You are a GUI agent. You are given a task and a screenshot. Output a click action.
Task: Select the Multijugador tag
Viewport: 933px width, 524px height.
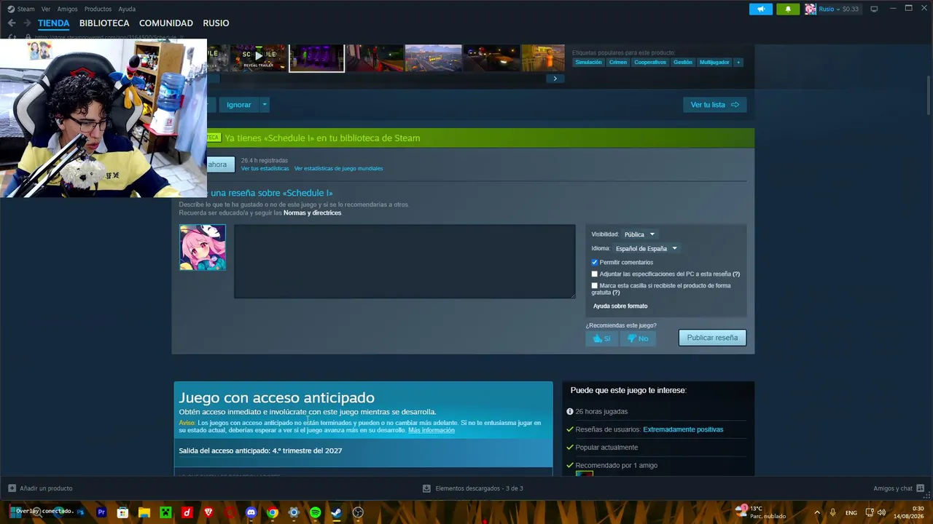[714, 63]
